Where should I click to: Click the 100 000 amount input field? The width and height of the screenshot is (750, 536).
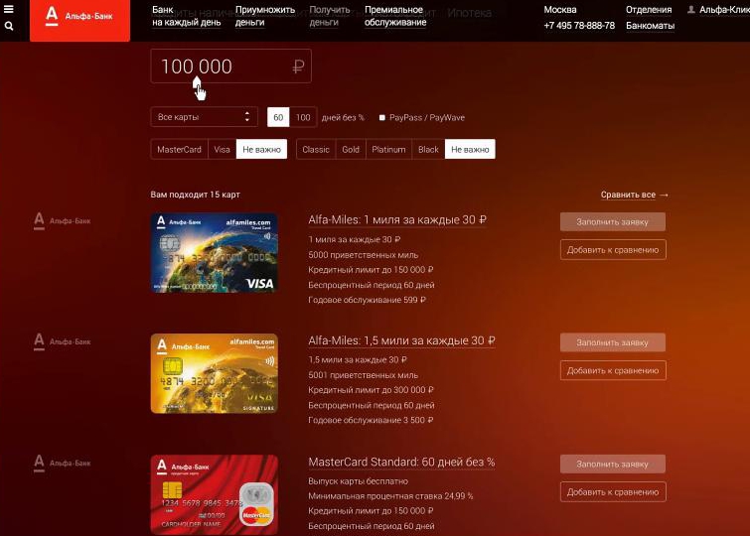pos(231,66)
